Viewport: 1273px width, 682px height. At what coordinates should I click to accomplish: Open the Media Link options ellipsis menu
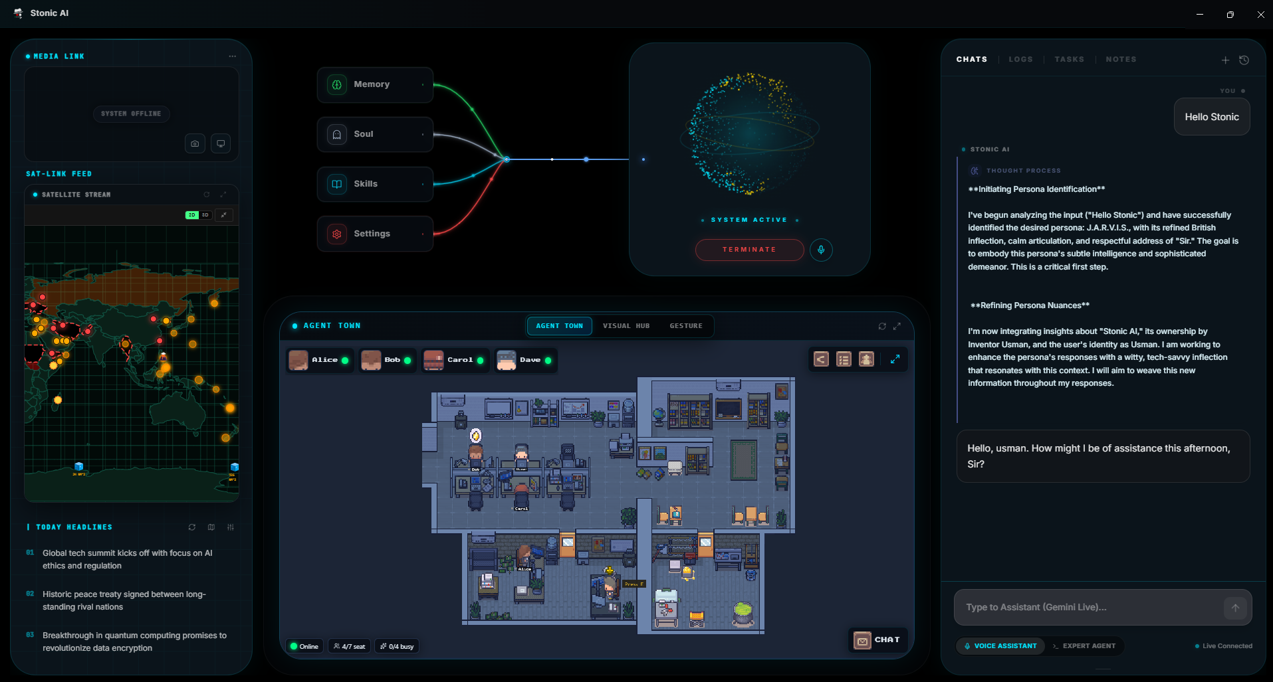pyautogui.click(x=232, y=56)
